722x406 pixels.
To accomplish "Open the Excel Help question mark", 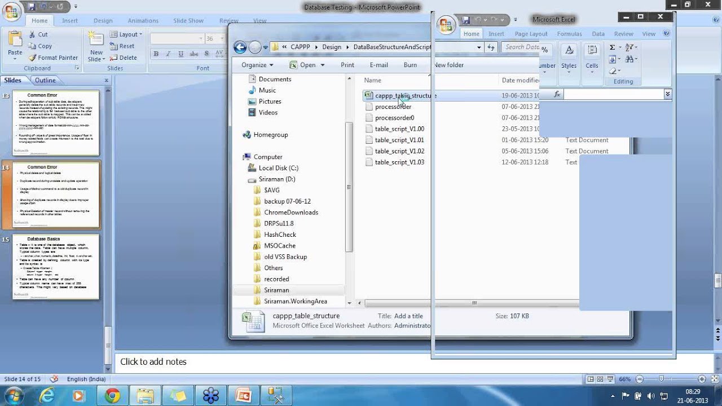I will pos(667,34).
